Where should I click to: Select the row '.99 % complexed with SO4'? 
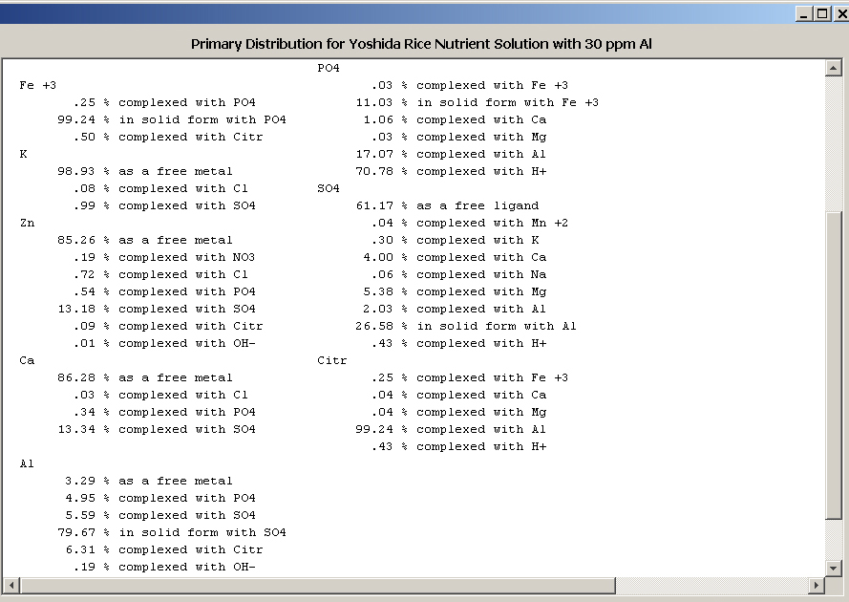[164, 205]
